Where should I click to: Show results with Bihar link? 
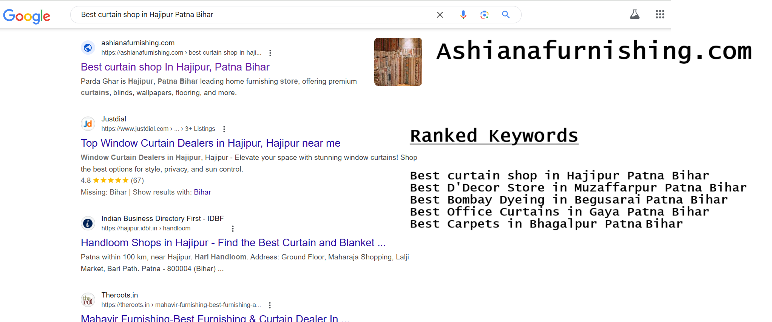[202, 192]
